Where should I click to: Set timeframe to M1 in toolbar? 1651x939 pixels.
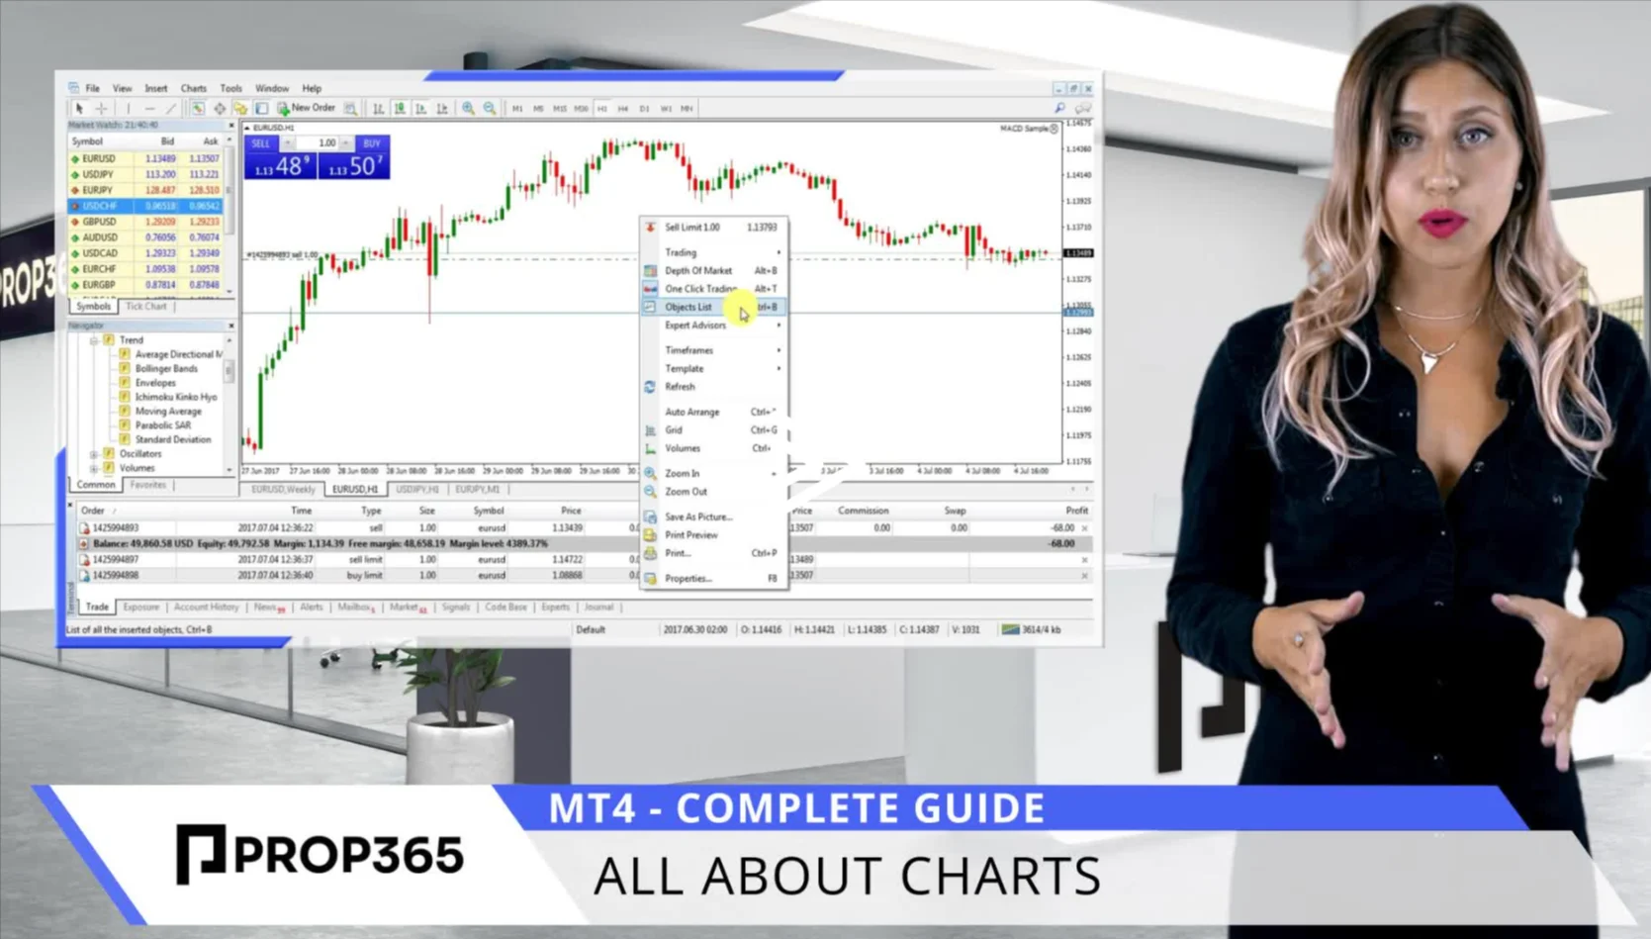517,109
